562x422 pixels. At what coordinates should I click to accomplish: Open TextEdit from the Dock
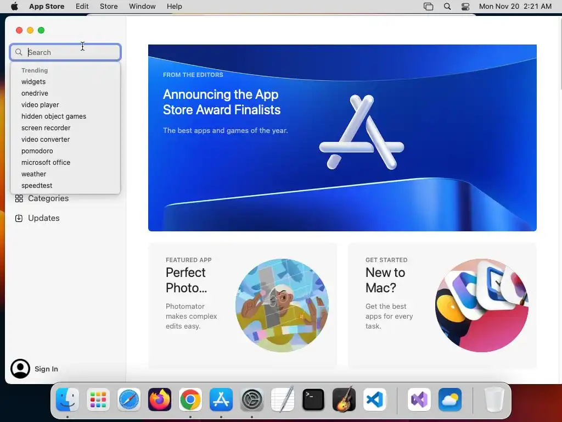[x=283, y=399]
